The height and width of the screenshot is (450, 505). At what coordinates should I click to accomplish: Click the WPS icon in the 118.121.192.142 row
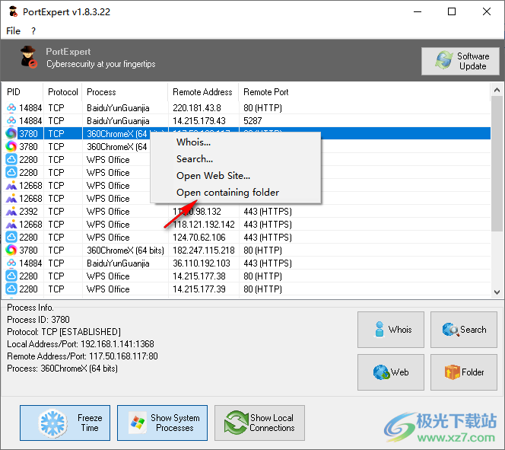tap(11, 225)
